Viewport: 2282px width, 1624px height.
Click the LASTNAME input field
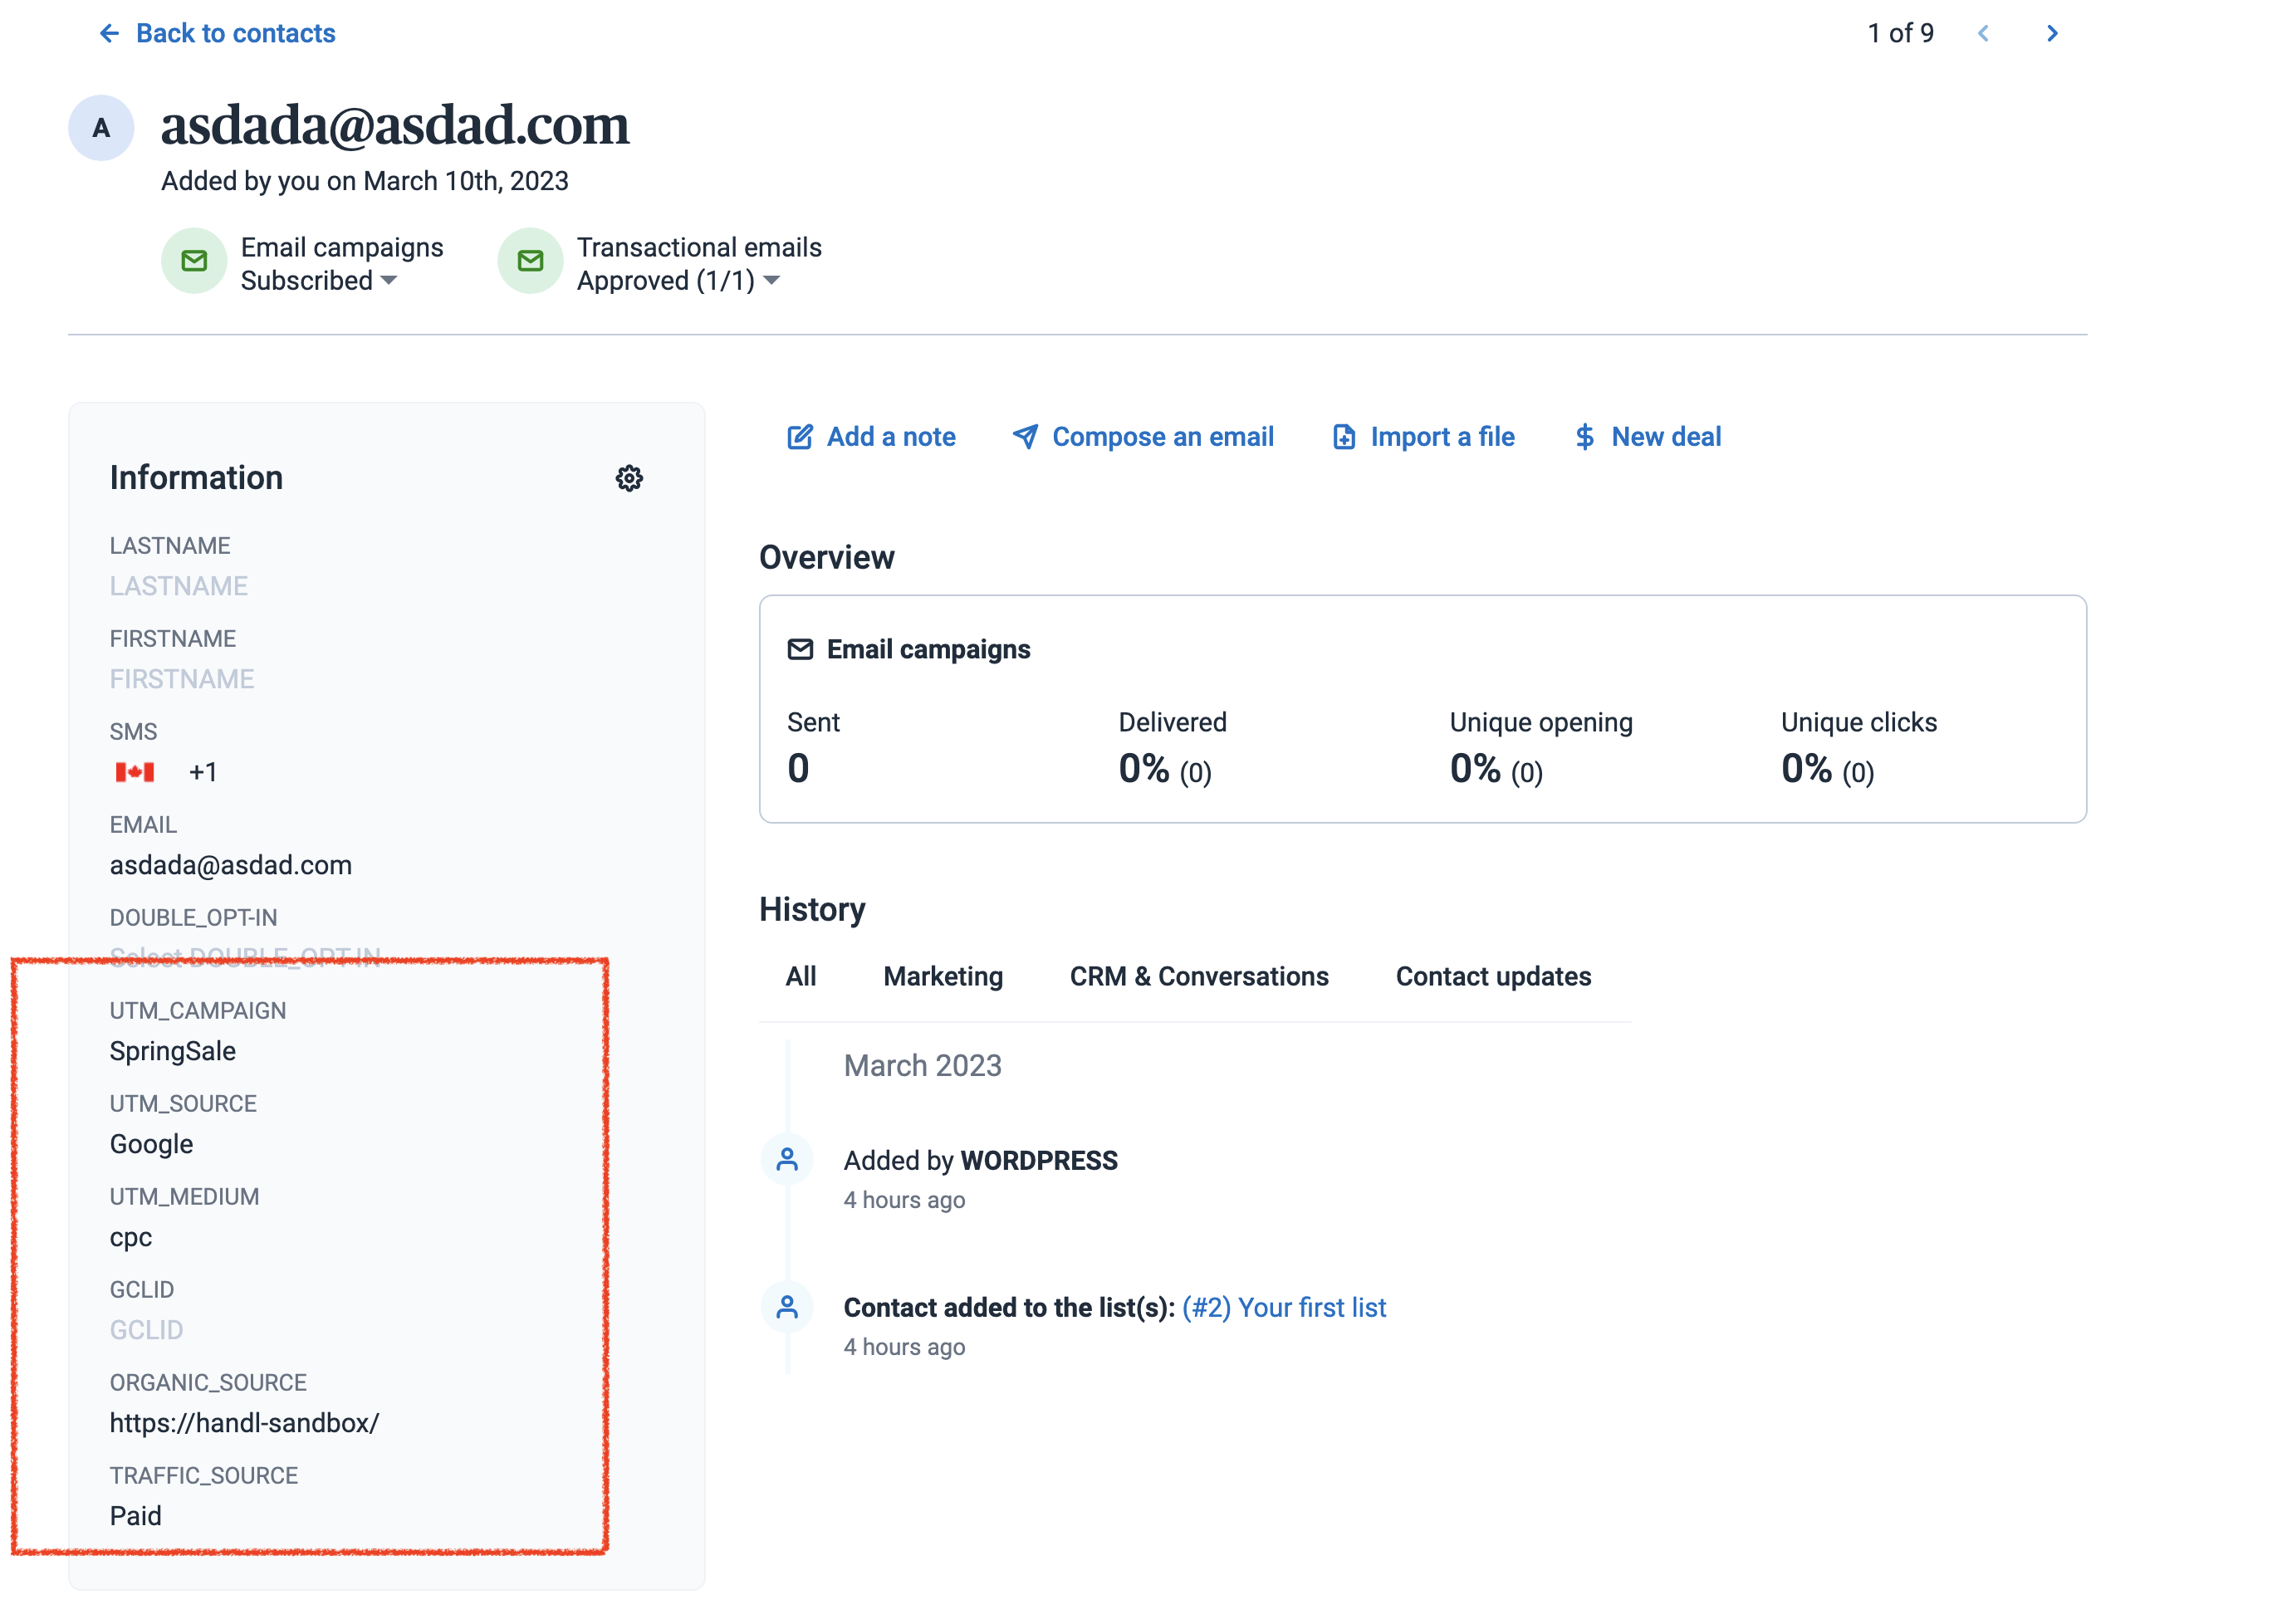pos(179,586)
